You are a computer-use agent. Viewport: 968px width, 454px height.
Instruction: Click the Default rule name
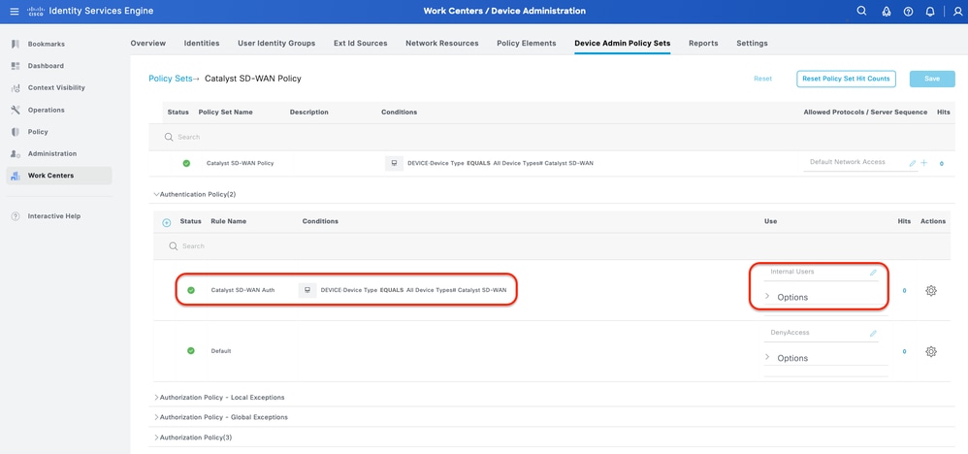[x=221, y=351]
